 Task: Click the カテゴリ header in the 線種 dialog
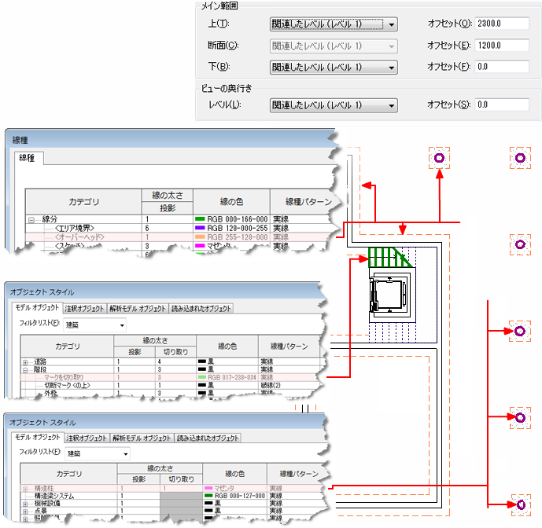tap(83, 202)
